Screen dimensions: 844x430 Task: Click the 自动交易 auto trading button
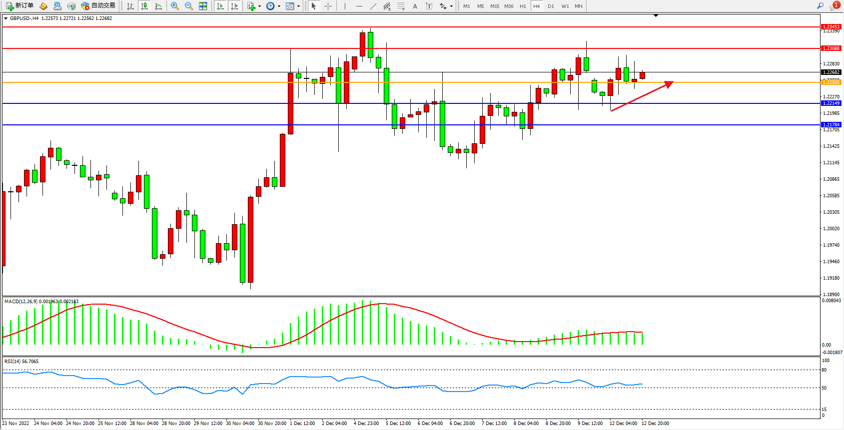[x=98, y=6]
